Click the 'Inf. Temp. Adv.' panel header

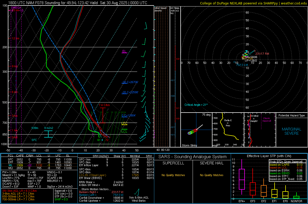point(175,11)
